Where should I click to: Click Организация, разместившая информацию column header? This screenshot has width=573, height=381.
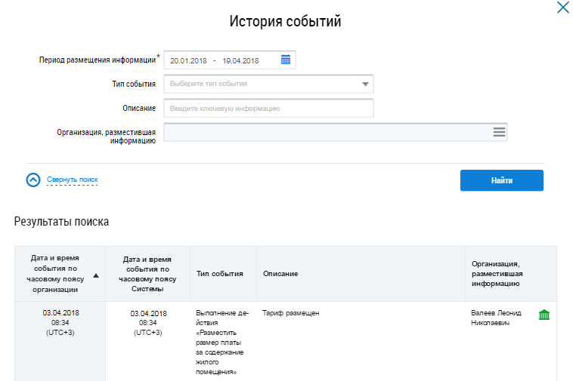pyautogui.click(x=495, y=273)
